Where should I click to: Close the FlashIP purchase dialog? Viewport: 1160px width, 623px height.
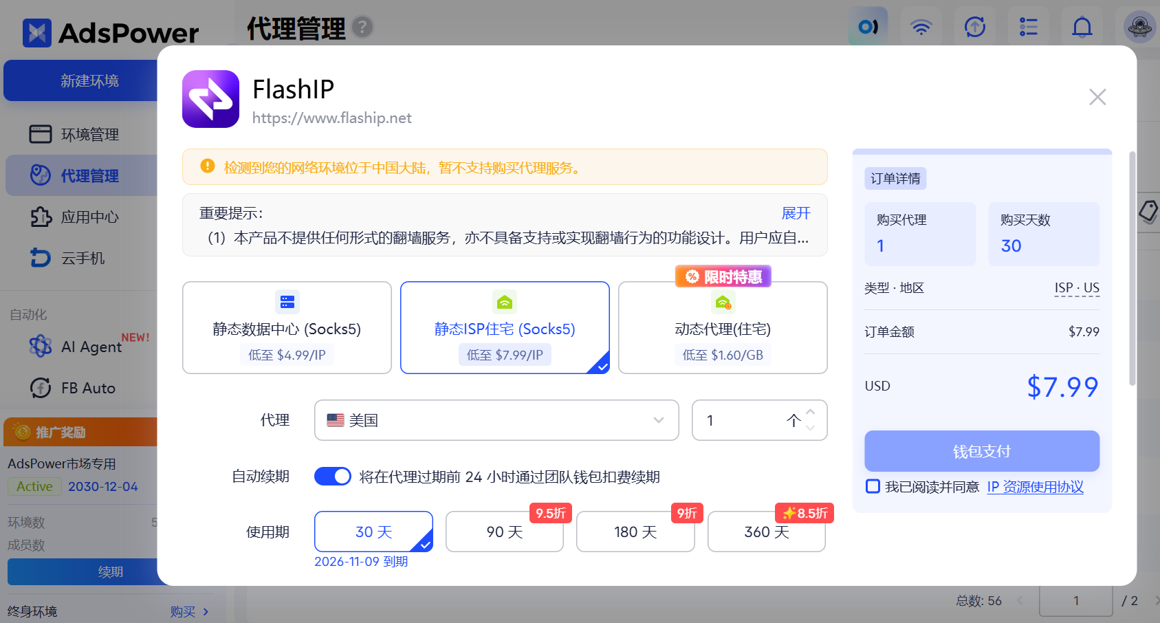pyautogui.click(x=1097, y=97)
